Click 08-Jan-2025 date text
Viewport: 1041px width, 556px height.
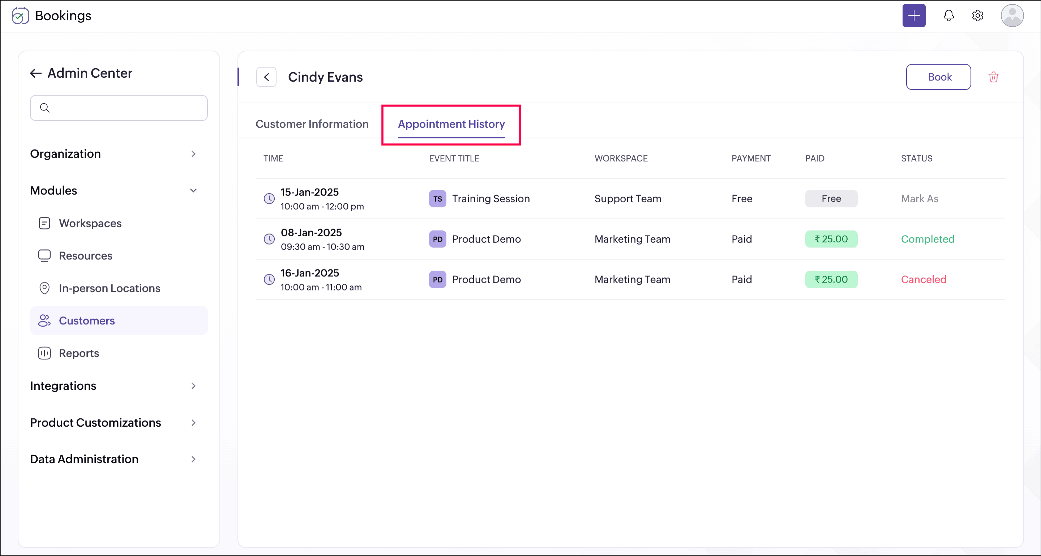pos(311,233)
